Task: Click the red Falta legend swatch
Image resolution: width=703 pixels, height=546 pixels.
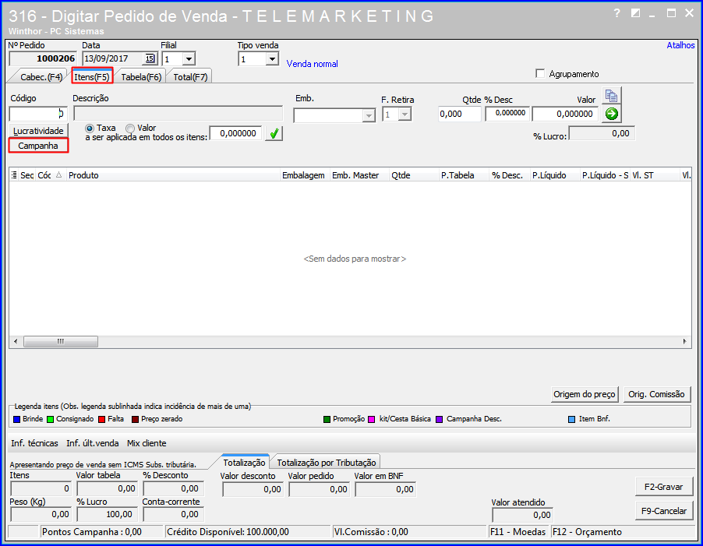Action: (x=102, y=419)
